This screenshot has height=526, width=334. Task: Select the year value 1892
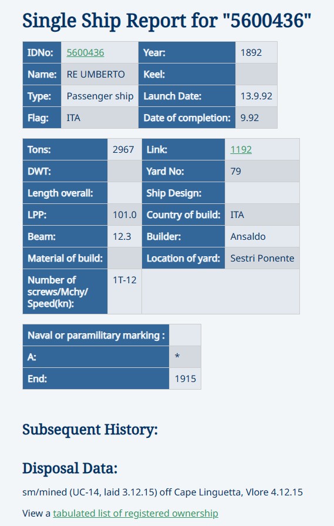click(x=257, y=53)
